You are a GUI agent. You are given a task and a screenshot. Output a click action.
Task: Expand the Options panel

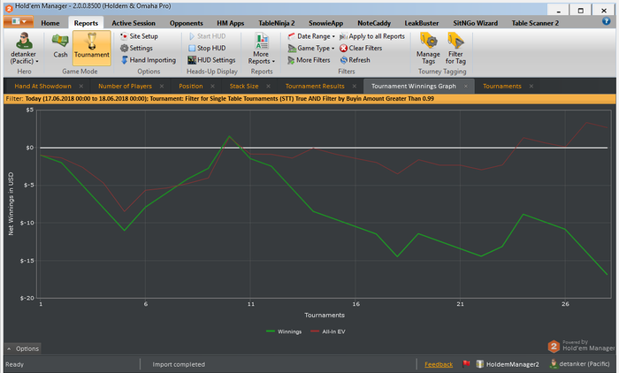pyautogui.click(x=23, y=348)
